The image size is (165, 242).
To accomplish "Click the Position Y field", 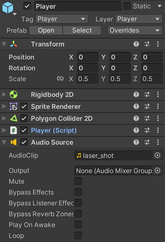I will tap(120, 57).
